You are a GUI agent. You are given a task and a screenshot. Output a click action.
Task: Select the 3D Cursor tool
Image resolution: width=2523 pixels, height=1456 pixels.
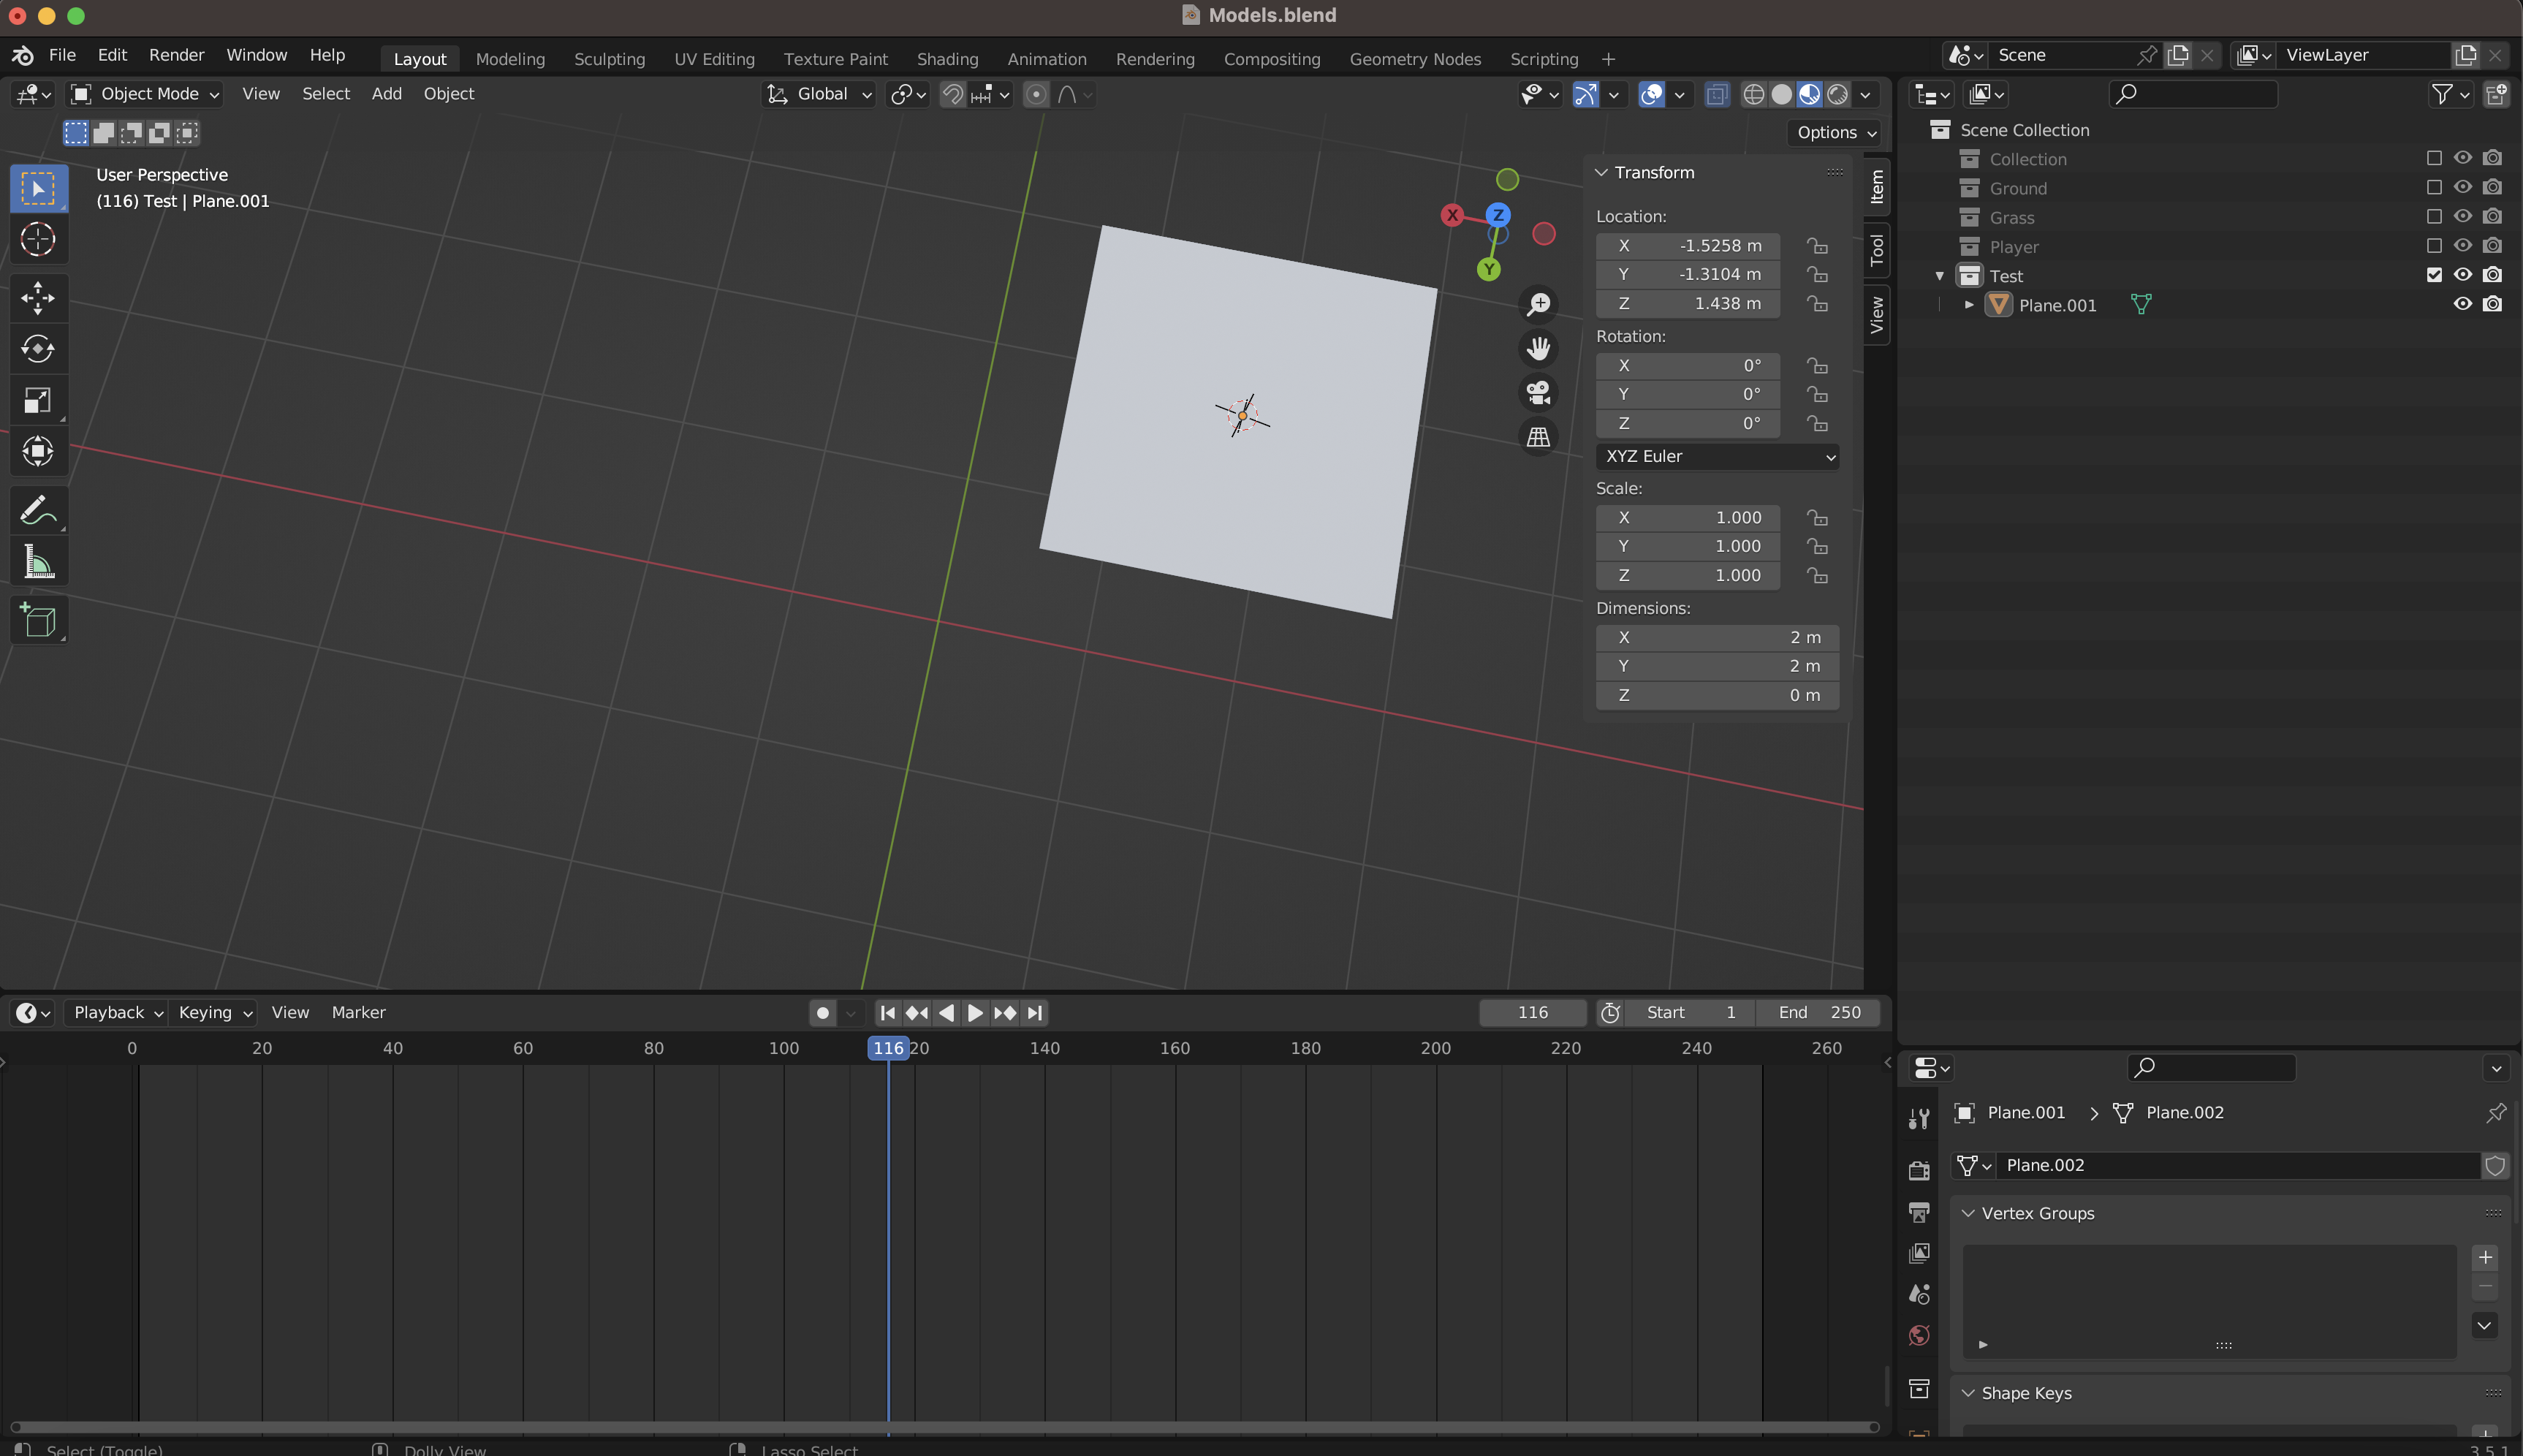click(x=38, y=240)
